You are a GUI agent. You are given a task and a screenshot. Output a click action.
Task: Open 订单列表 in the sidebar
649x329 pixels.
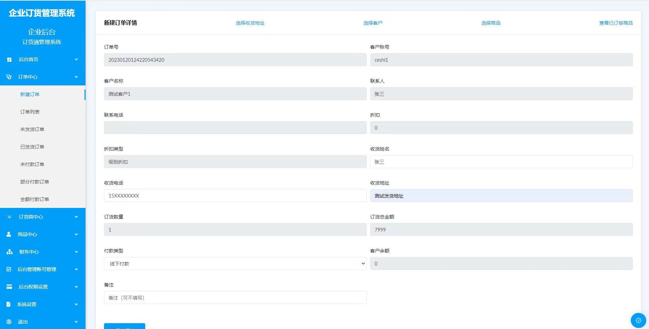tap(30, 112)
